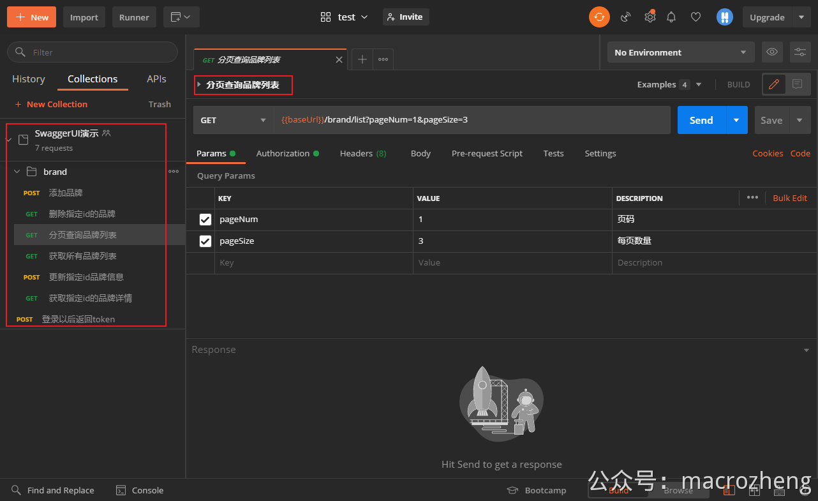Open the Body request tab

pyautogui.click(x=420, y=153)
